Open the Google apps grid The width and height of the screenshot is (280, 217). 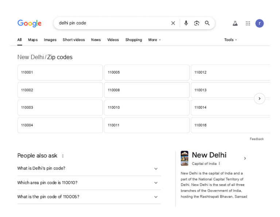point(248,23)
